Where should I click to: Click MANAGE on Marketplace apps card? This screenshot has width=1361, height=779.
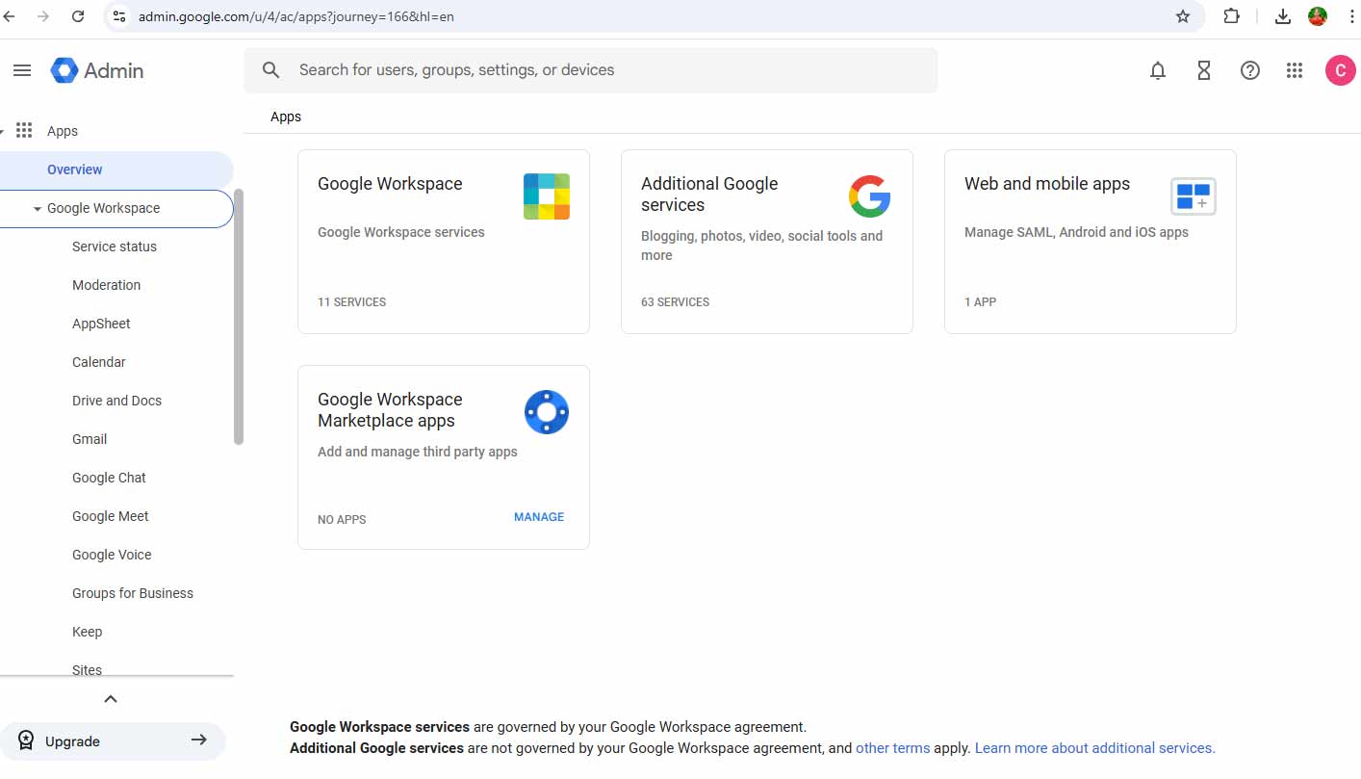[538, 516]
